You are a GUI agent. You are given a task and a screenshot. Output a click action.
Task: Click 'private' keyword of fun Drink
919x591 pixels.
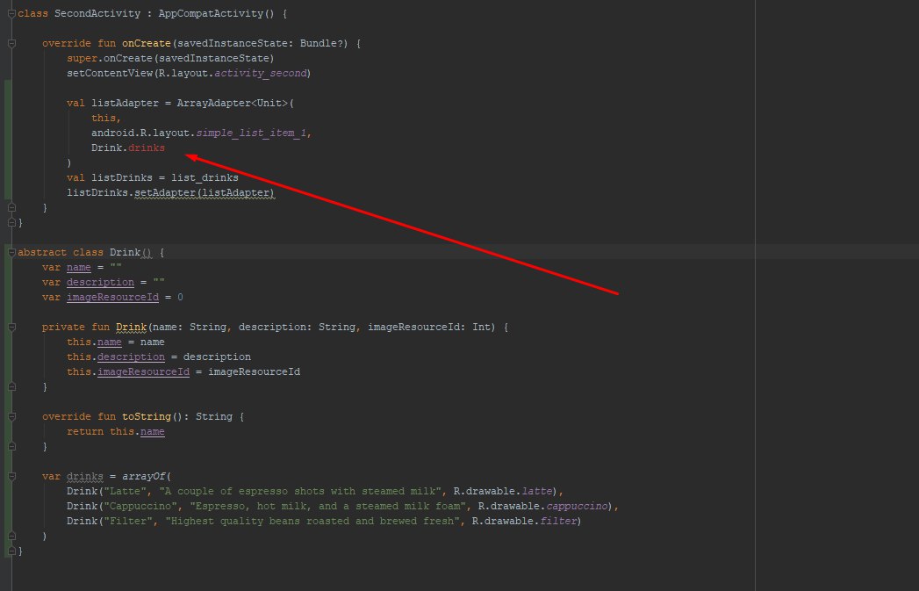(63, 328)
